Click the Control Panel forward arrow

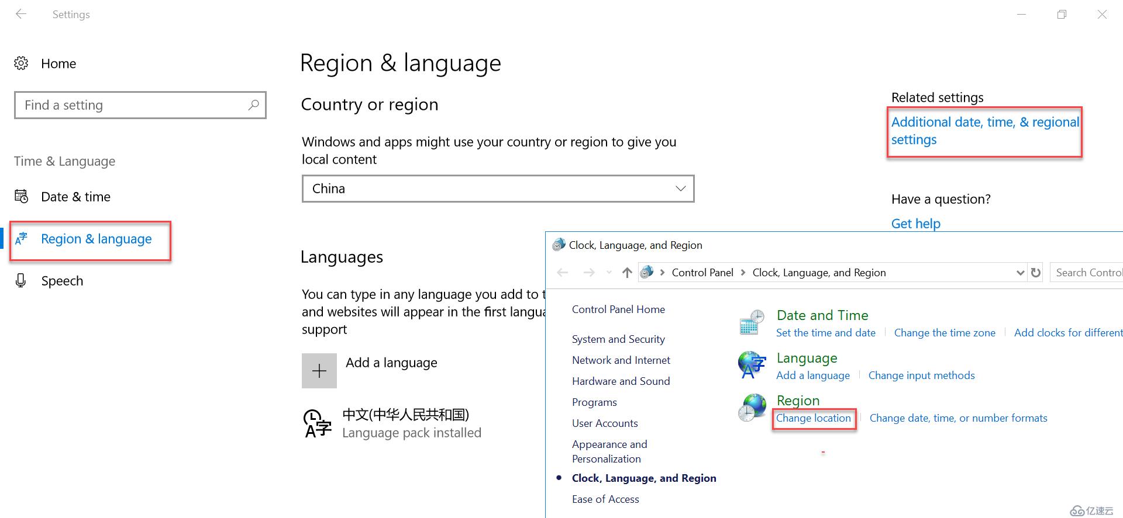pyautogui.click(x=589, y=273)
